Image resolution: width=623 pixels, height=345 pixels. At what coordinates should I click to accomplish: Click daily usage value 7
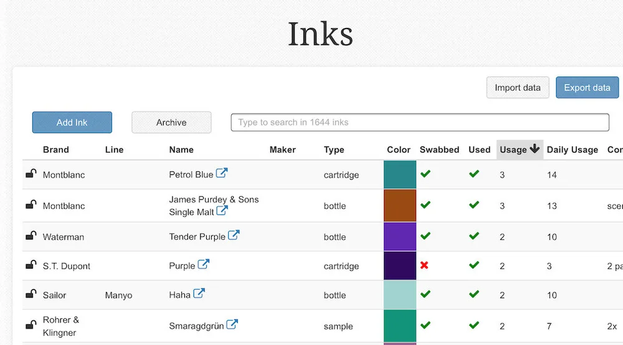pyautogui.click(x=549, y=326)
